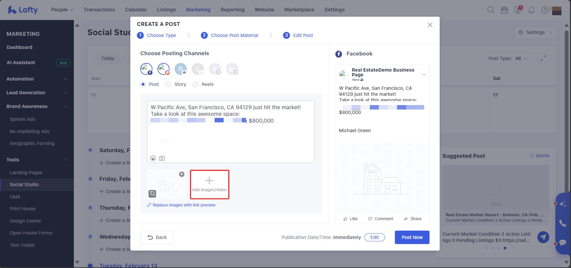This screenshot has height=268, width=571.
Task: Expand calendar to fullscreen
Action: [543, 58]
